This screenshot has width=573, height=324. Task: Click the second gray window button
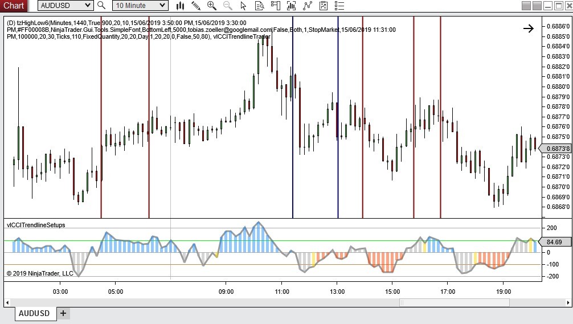tap(537, 6)
